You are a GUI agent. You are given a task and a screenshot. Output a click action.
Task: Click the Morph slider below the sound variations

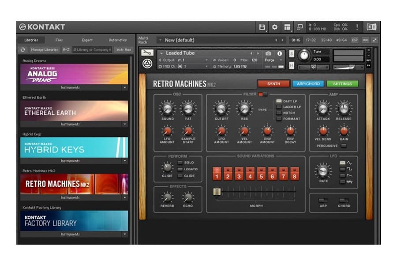[x=216, y=191]
